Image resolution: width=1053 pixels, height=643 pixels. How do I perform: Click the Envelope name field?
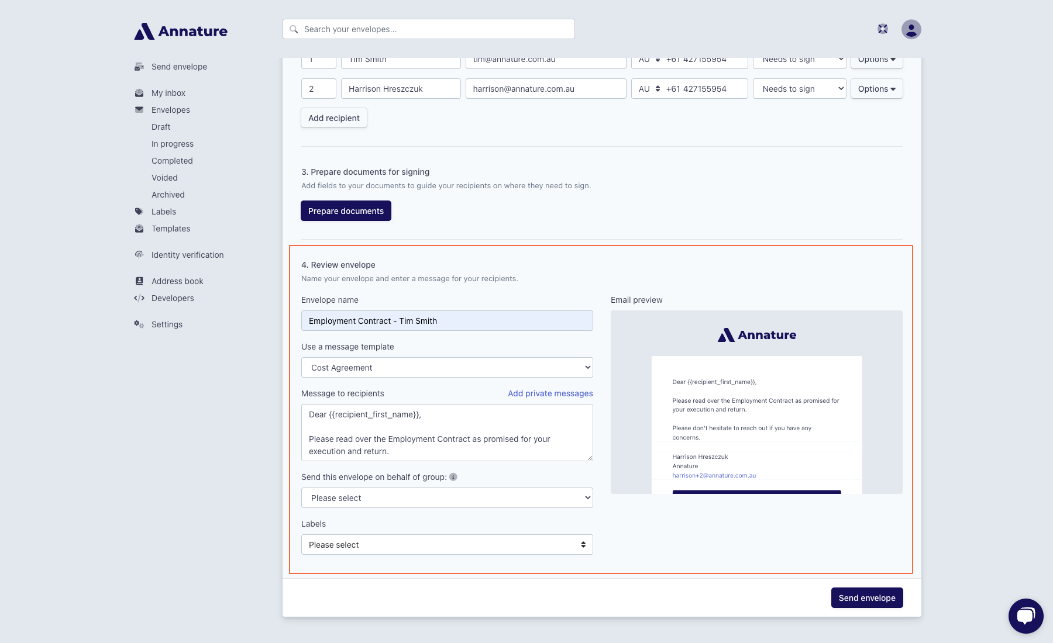(447, 321)
